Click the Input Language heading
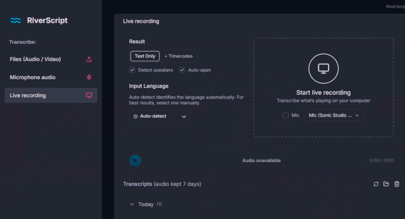The width and height of the screenshot is (405, 219). click(x=149, y=86)
